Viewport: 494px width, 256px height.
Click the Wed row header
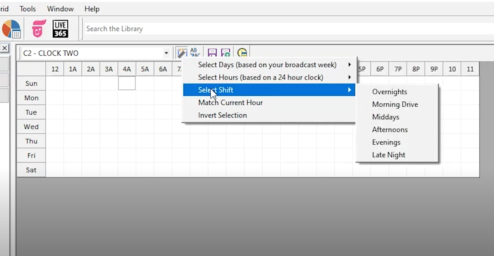[x=31, y=127]
